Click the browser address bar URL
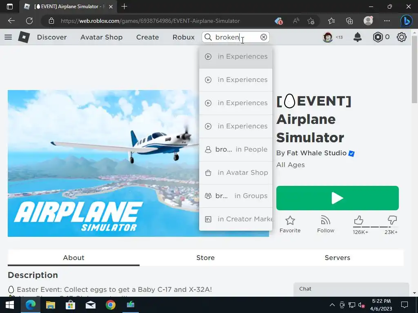The height and width of the screenshot is (313, 418). [150, 21]
